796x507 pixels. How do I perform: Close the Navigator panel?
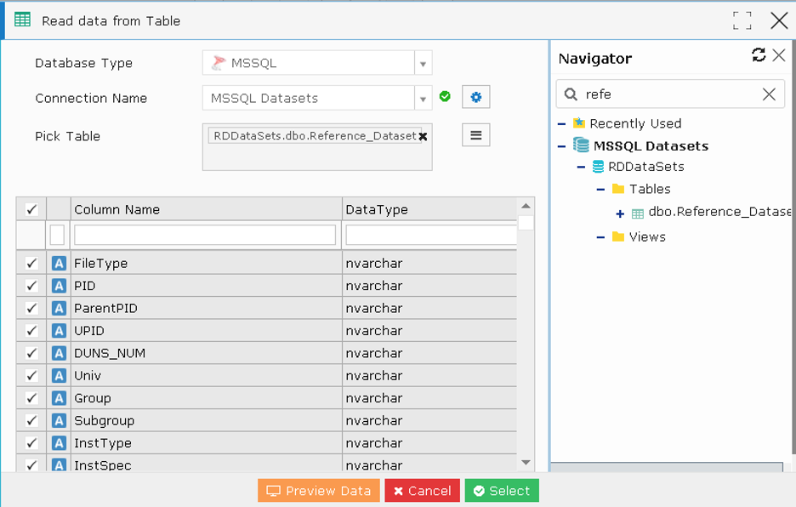779,54
